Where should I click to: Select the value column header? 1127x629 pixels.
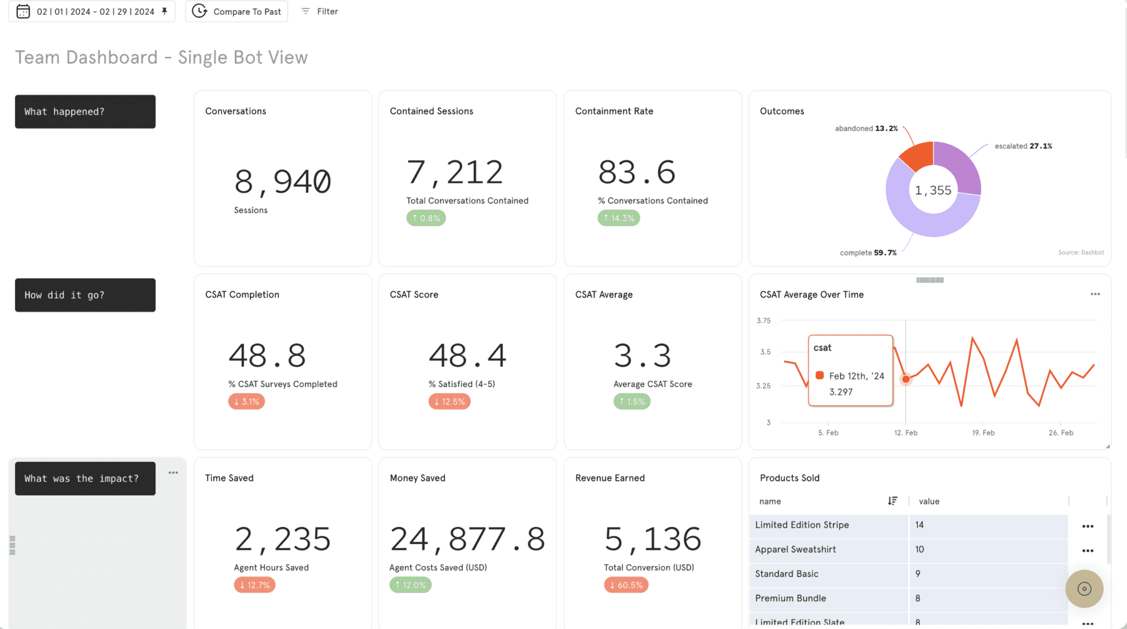click(929, 501)
